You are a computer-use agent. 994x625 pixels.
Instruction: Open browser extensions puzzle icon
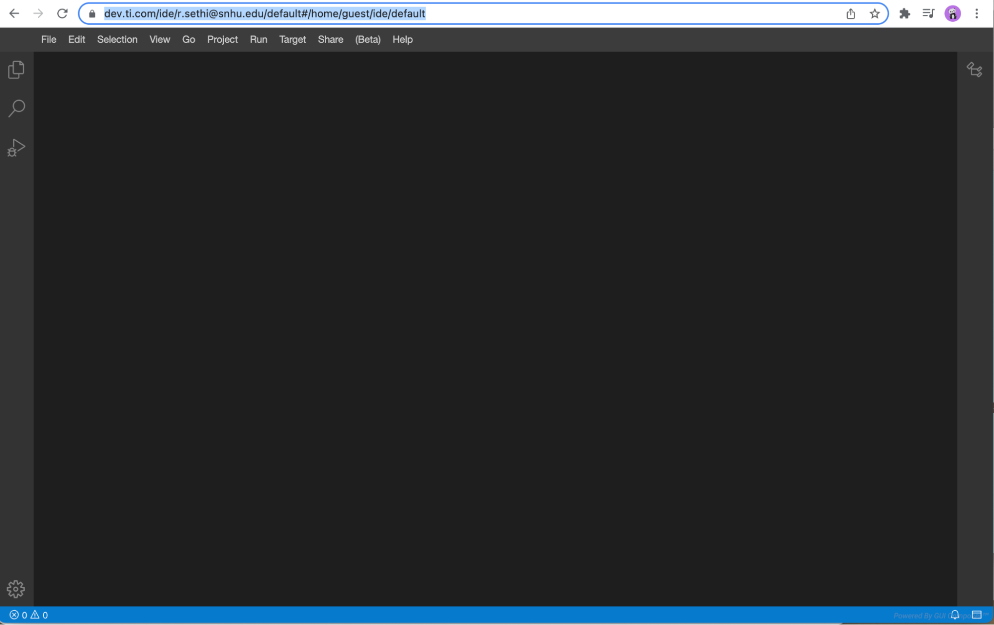904,14
